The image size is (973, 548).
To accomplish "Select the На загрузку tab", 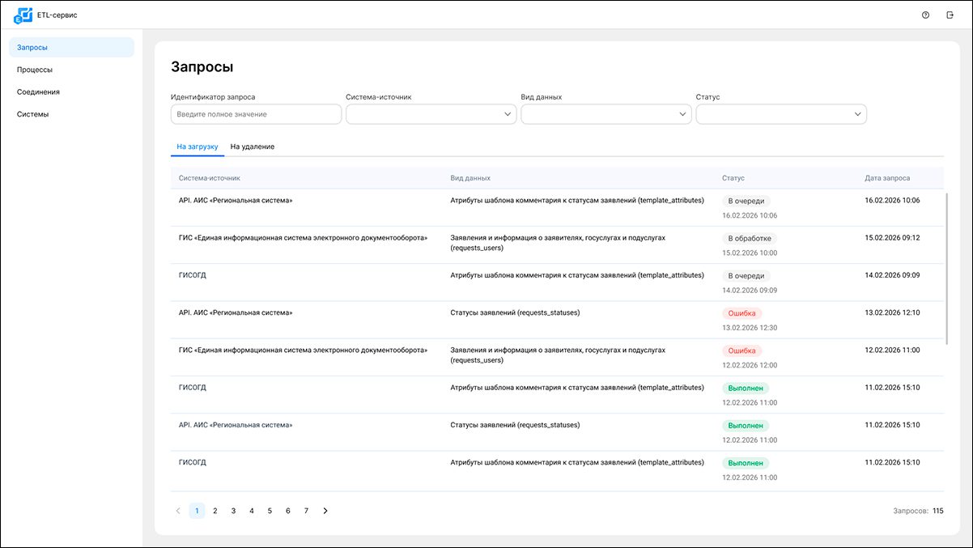I will (x=197, y=147).
